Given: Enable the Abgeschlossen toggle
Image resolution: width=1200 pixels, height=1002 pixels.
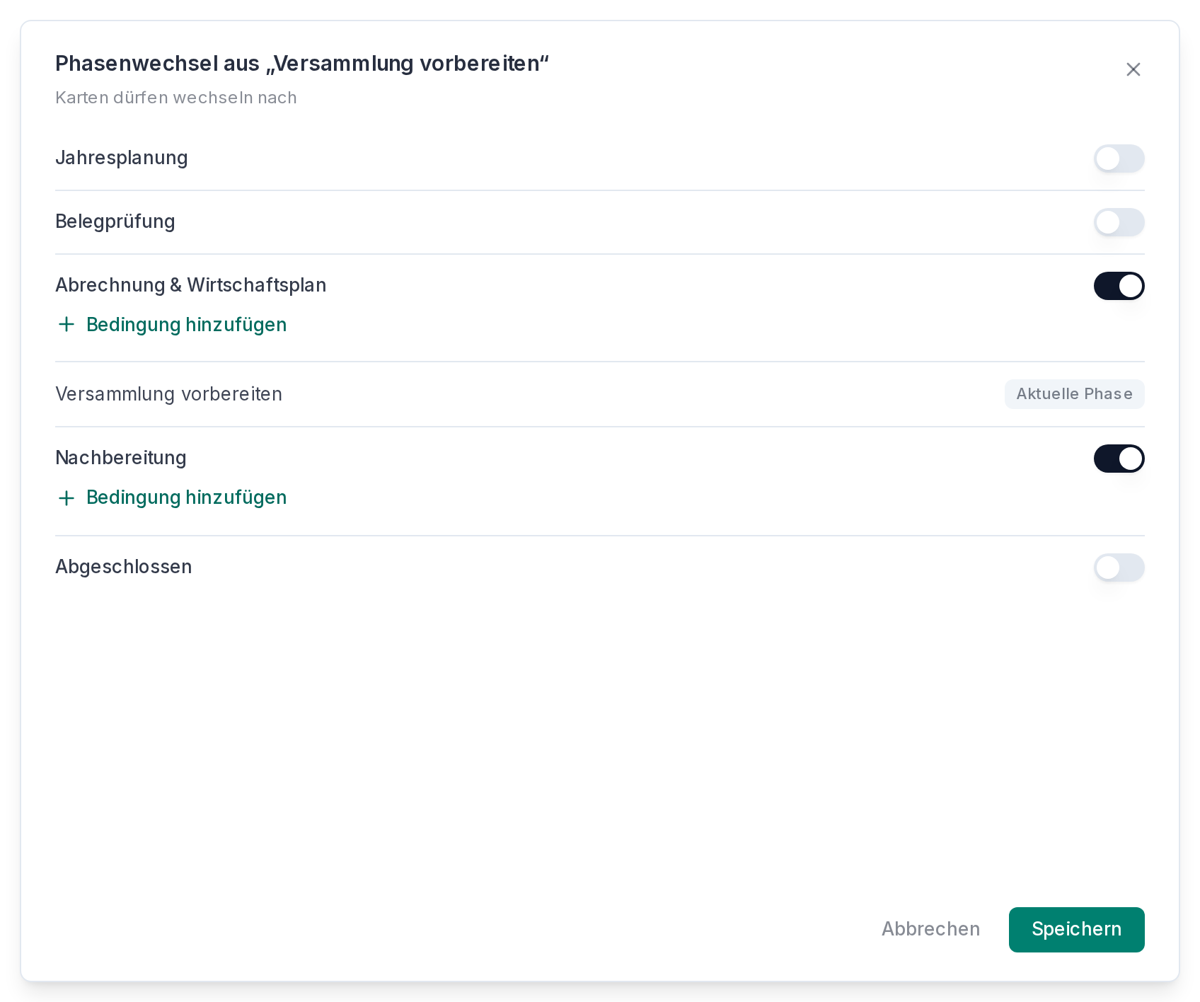Looking at the screenshot, I should tap(1119, 568).
